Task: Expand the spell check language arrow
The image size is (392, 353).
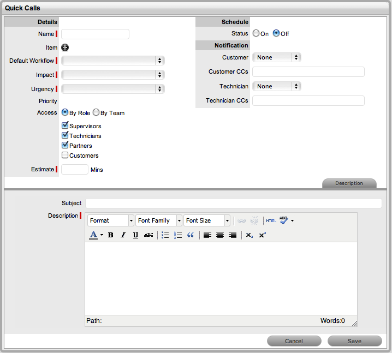Action: pyautogui.click(x=292, y=220)
